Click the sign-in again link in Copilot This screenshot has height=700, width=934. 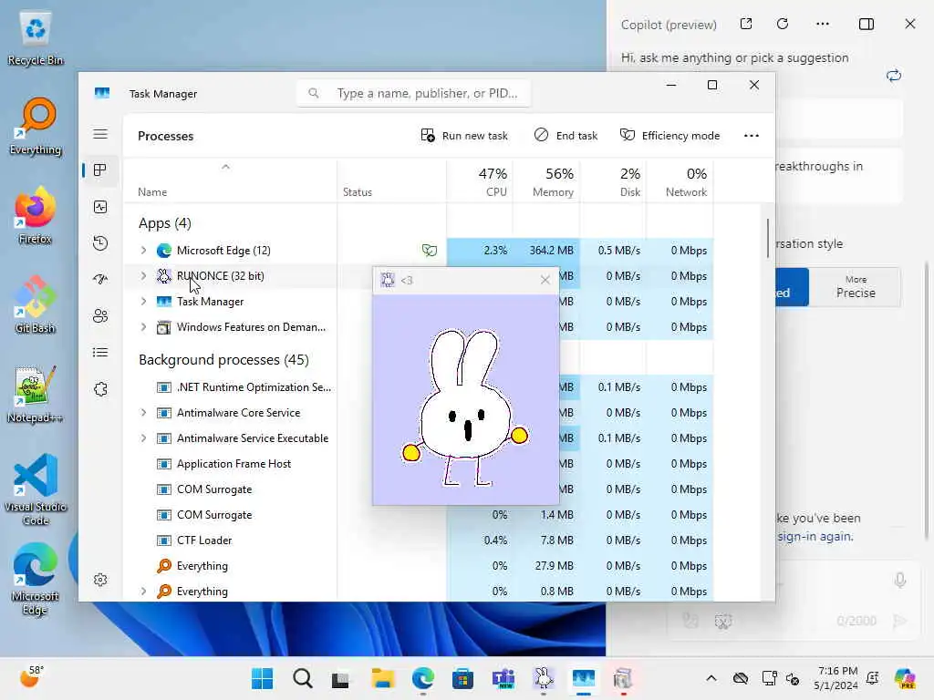point(815,536)
